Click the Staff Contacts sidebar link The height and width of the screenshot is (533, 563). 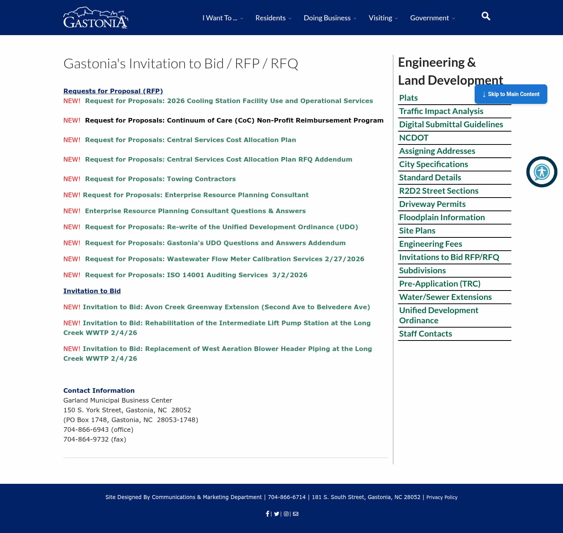(x=425, y=333)
